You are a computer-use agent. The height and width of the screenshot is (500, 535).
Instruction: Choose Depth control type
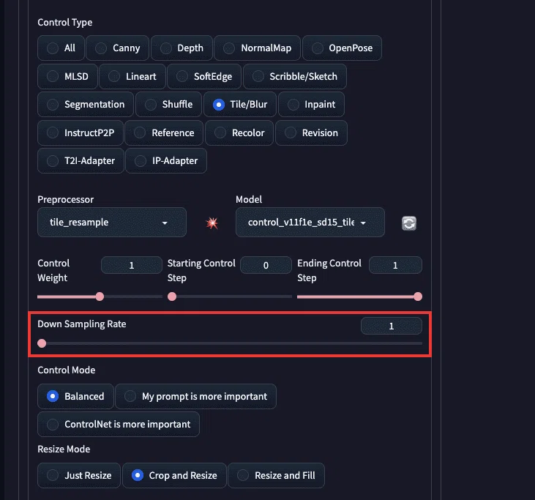182,48
